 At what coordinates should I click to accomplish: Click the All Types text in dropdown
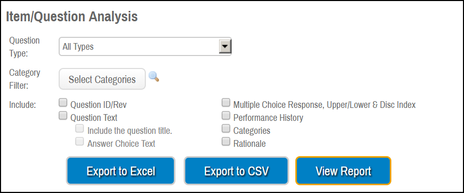point(78,47)
